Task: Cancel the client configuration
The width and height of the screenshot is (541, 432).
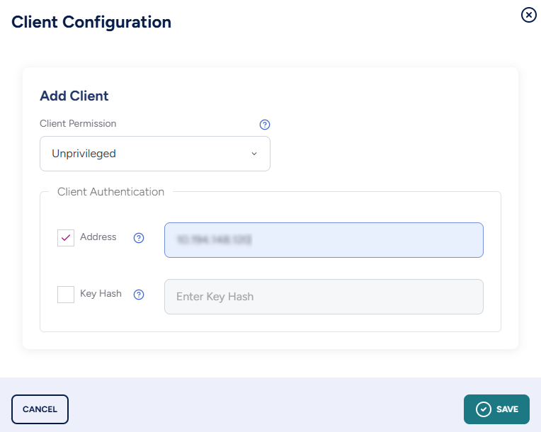Action: 40,409
